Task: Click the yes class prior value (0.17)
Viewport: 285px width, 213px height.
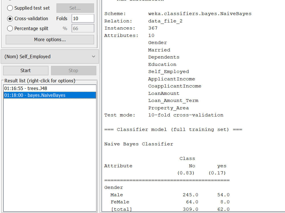Action: pos(217,173)
